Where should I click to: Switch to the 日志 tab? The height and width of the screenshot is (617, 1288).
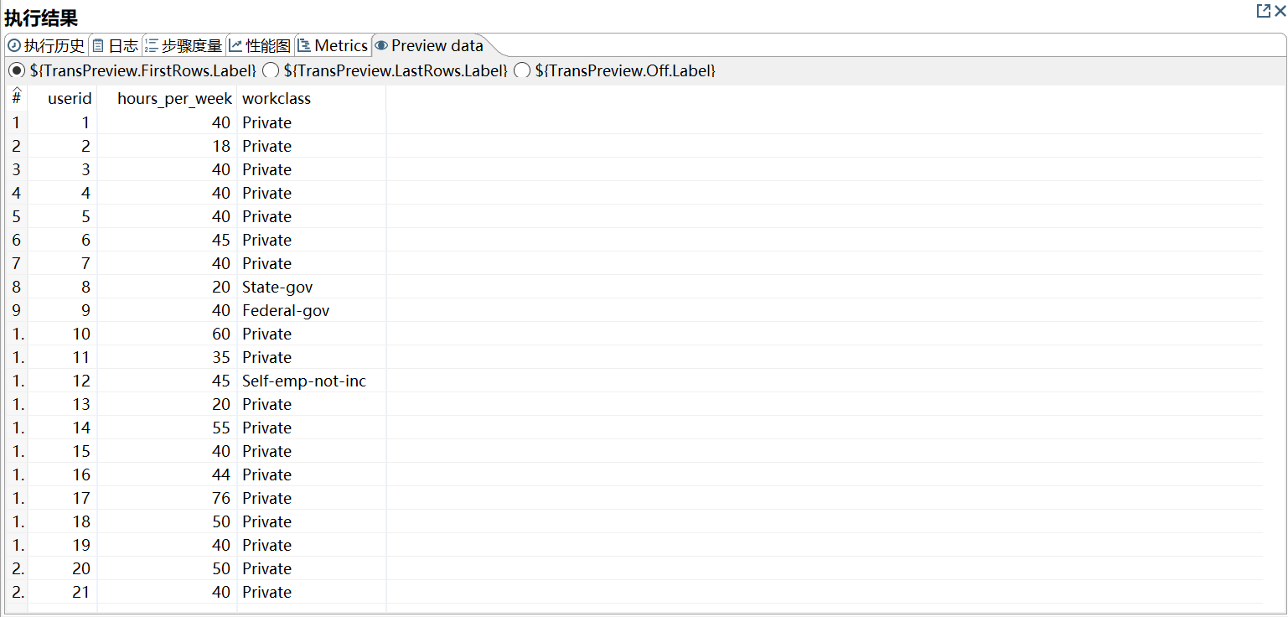(115, 45)
